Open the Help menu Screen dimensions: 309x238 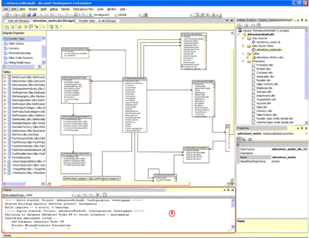pyautogui.click(x=122, y=9)
